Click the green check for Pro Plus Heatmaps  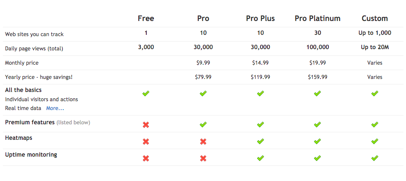tap(261, 141)
